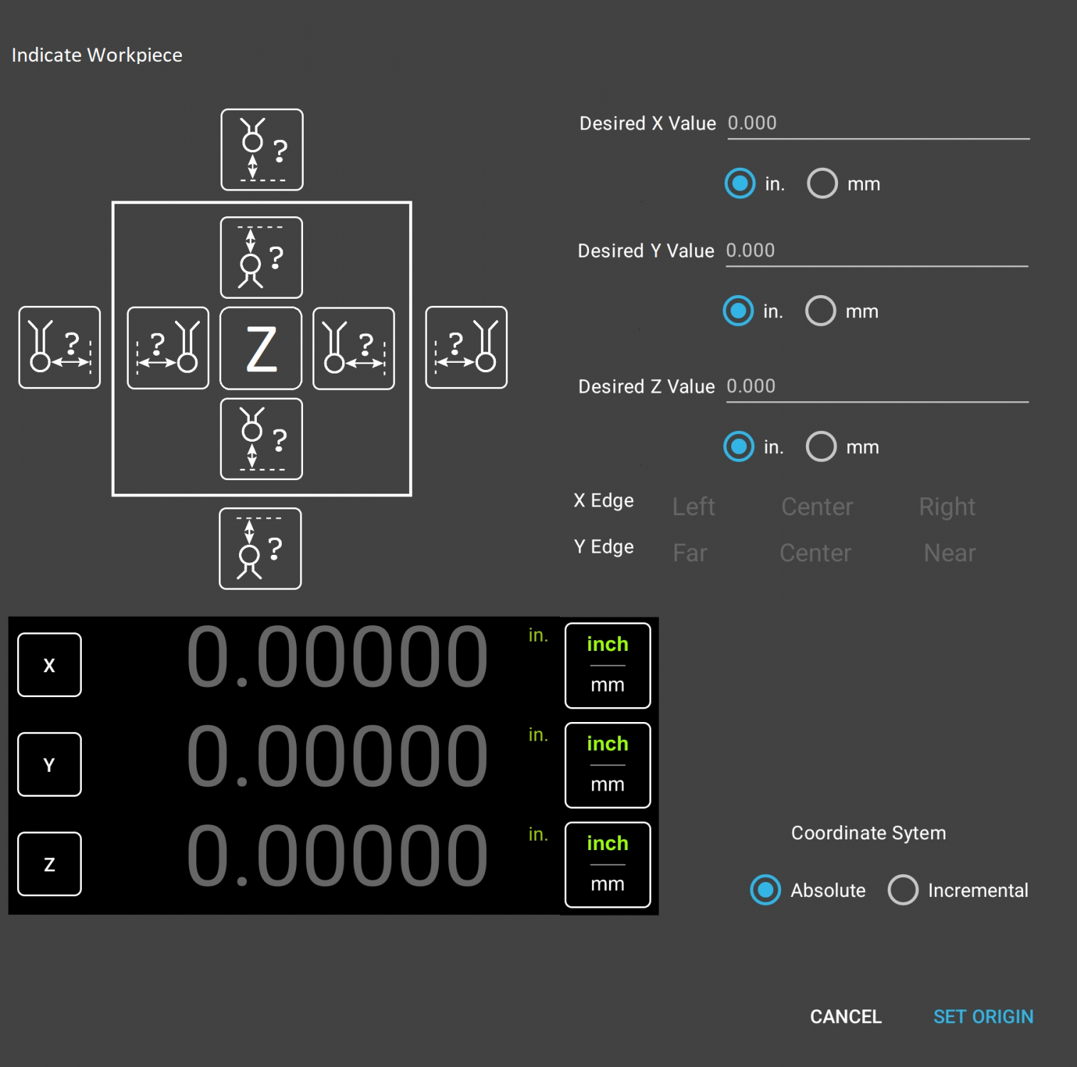Choose Center for Y Edge
This screenshot has width=1077, height=1067.
tap(815, 553)
